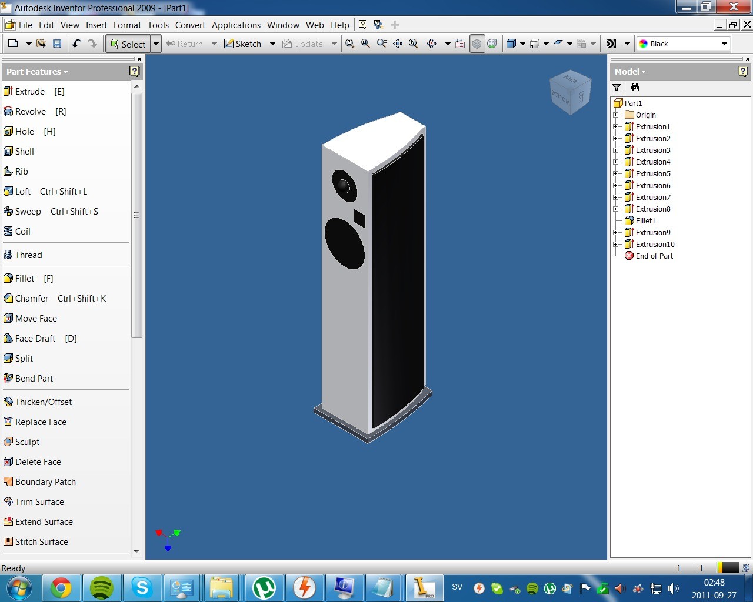Click the Zoom All toolbar icon
Viewport: 753px width, 602px height.
point(350,44)
